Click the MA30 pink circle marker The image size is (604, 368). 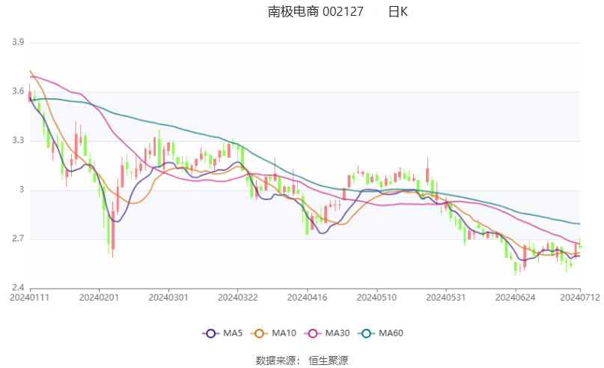(x=313, y=334)
